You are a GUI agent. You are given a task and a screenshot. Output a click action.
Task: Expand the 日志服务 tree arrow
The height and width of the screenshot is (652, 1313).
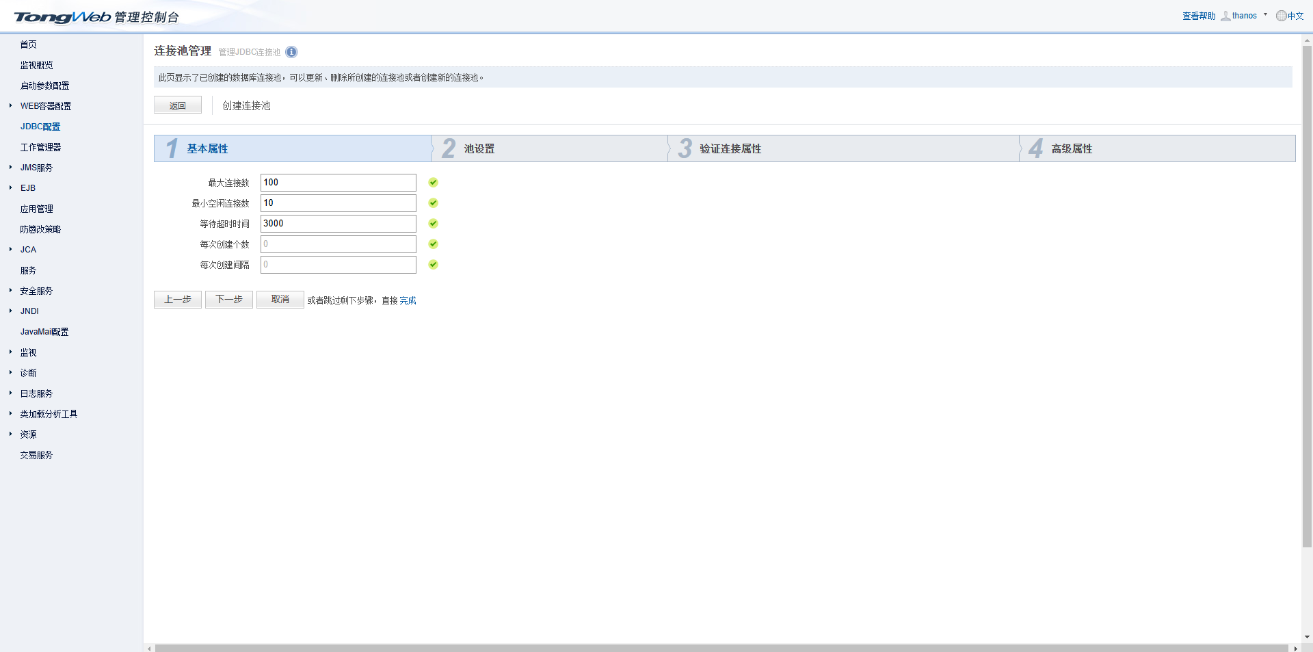11,393
